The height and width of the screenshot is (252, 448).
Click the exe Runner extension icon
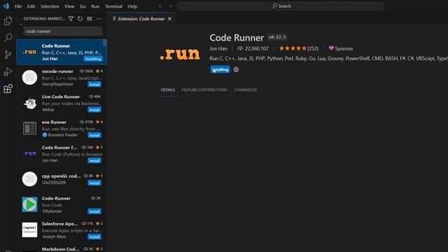(29, 128)
